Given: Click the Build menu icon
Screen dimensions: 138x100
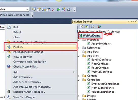Looking at the screenshot, I should pos(9,27).
